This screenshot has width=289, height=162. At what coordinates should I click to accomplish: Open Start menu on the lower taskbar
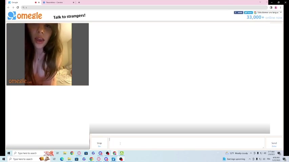3,159
